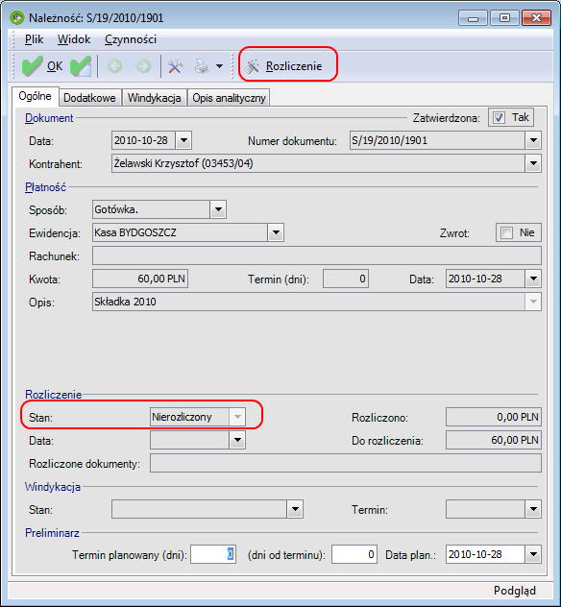Click the Rozliczenie wand icon
Viewport: 561px width, 607px height.
coord(252,66)
